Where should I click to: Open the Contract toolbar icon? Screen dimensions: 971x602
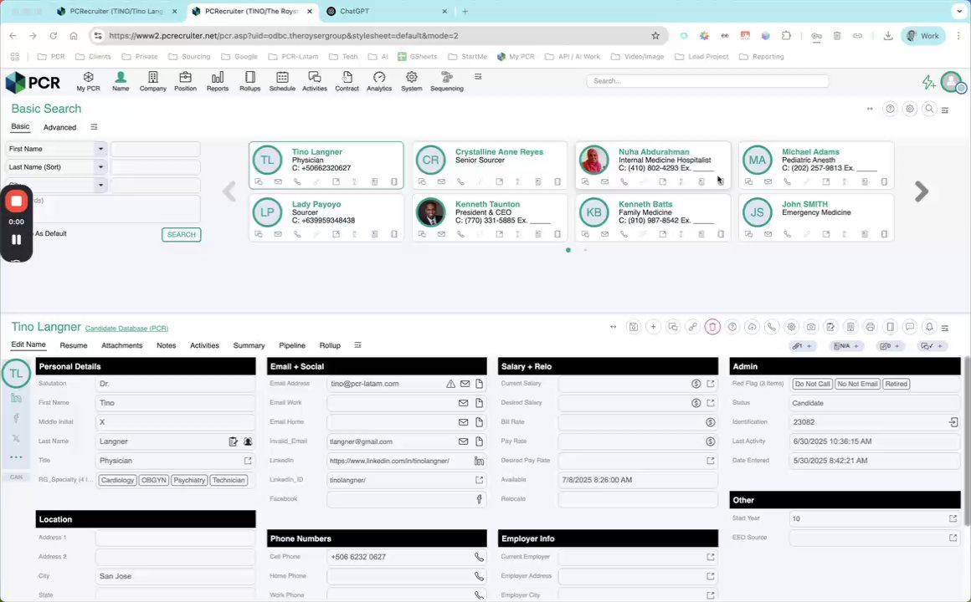(347, 81)
